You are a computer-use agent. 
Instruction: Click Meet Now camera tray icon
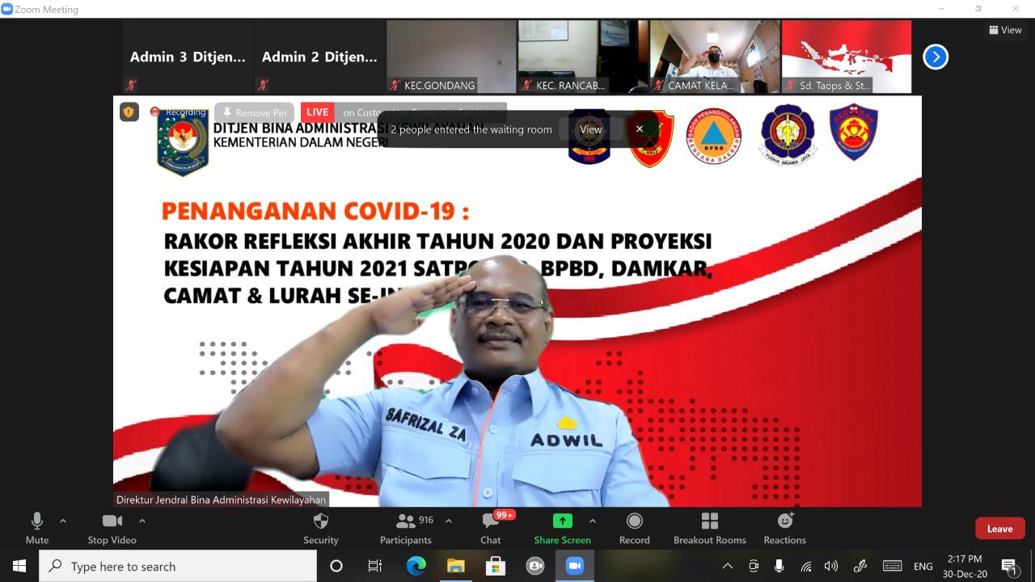click(754, 566)
